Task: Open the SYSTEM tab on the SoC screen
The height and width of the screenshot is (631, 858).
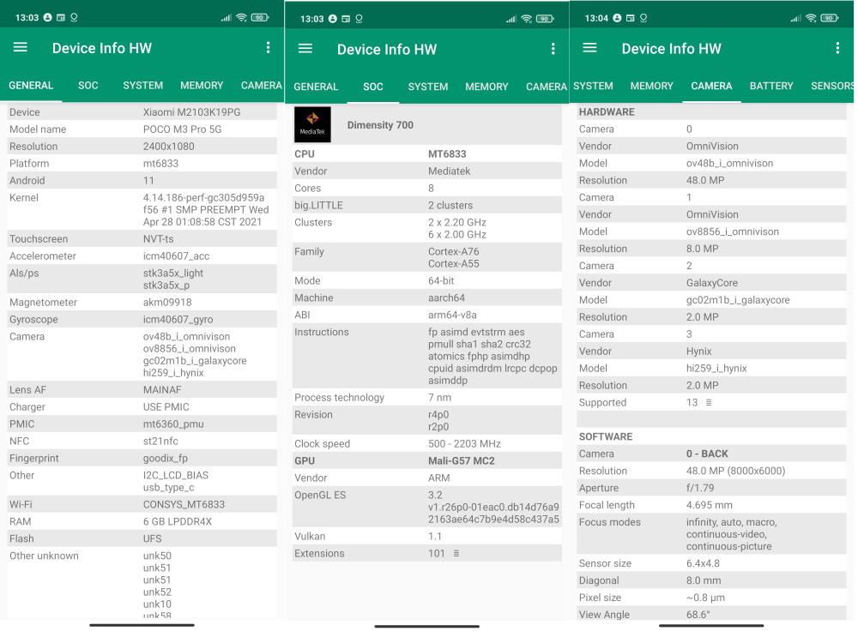Action: point(428,87)
